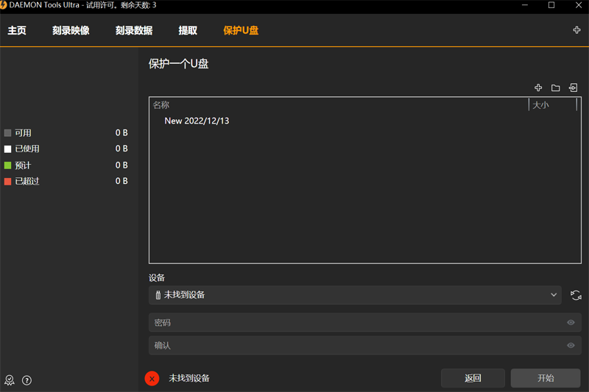Click the DAEMON Tools logo in the title bar
This screenshot has height=392, width=589.
4,5
